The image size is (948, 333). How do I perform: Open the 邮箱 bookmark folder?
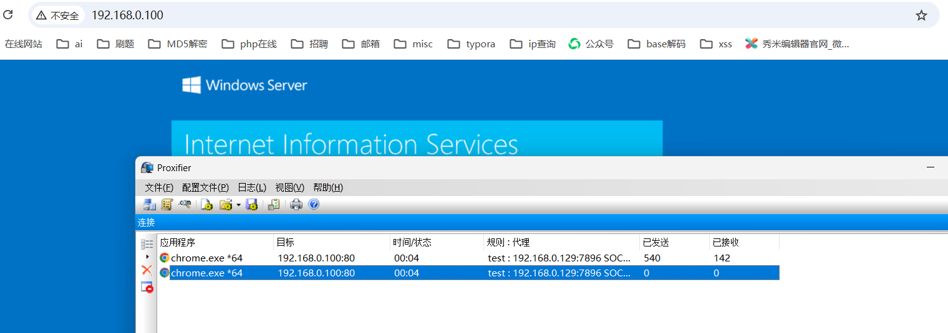360,44
